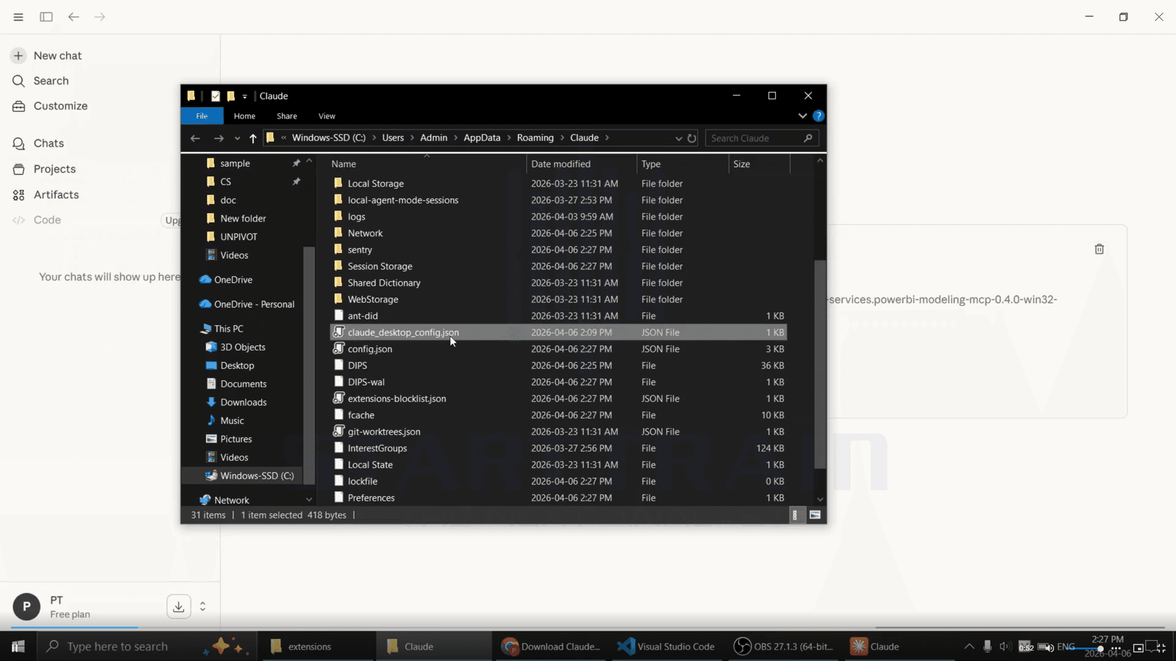
Task: Open the View ribbon tab
Action: (x=327, y=116)
